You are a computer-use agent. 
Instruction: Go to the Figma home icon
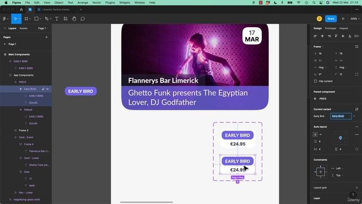(x=21, y=10)
